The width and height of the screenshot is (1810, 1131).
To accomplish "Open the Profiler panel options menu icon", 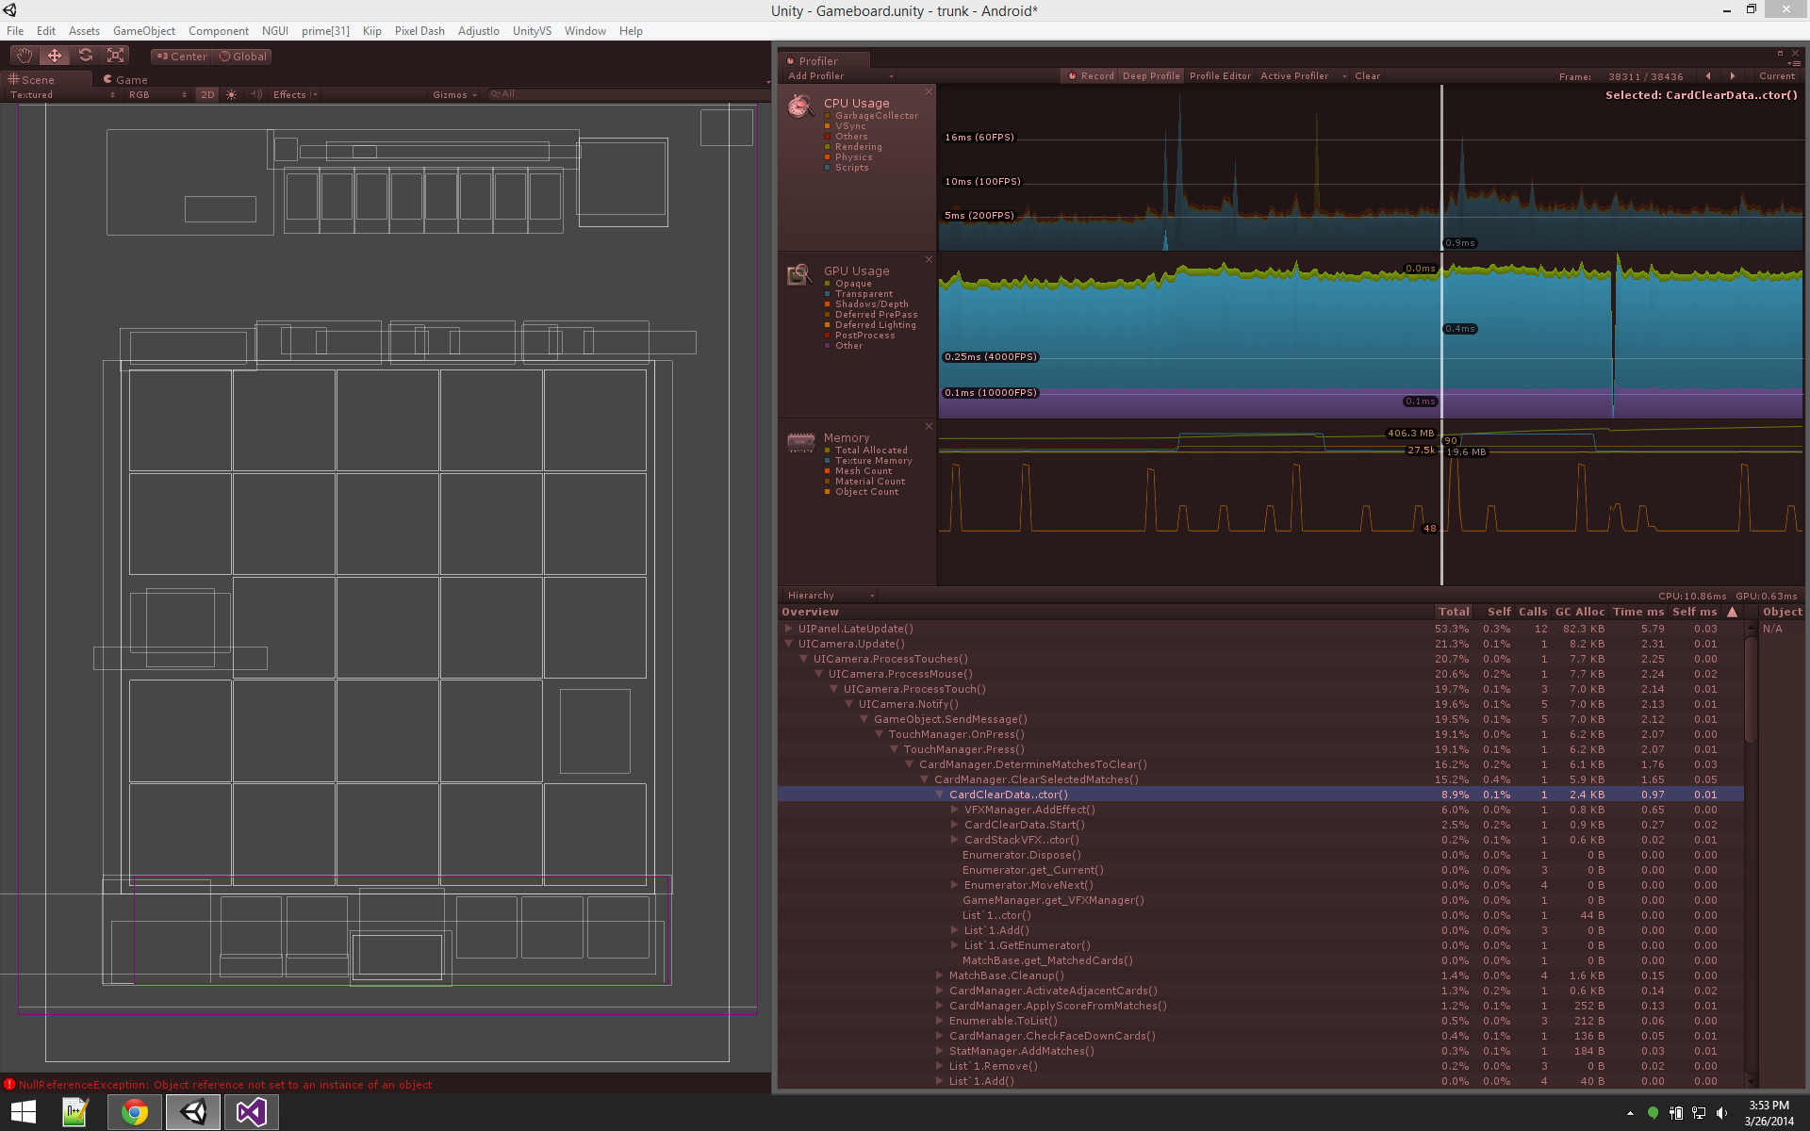I will [1795, 62].
